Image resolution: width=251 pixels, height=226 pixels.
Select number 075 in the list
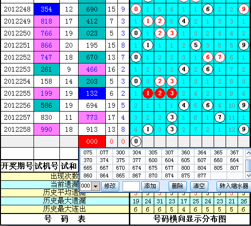88,152
